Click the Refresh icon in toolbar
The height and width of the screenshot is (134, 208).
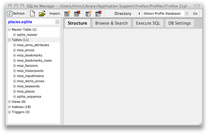(10, 13)
